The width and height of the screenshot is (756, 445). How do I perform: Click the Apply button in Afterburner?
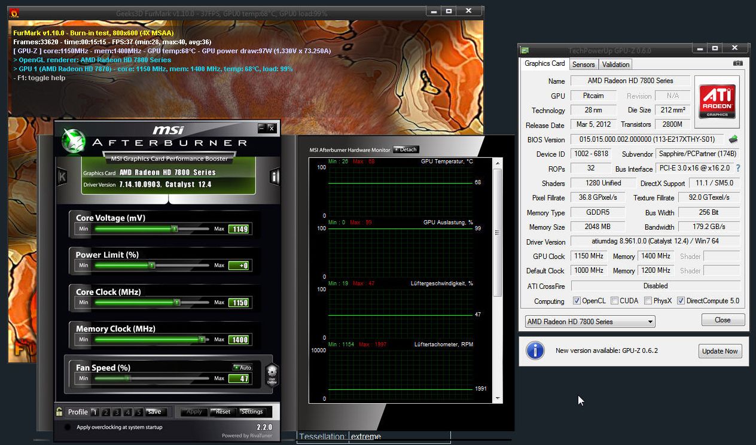(194, 412)
